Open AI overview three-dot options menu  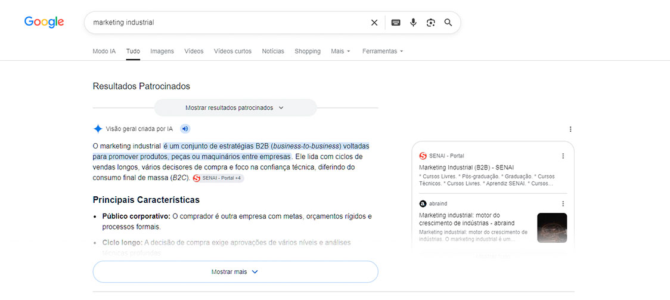[570, 129]
